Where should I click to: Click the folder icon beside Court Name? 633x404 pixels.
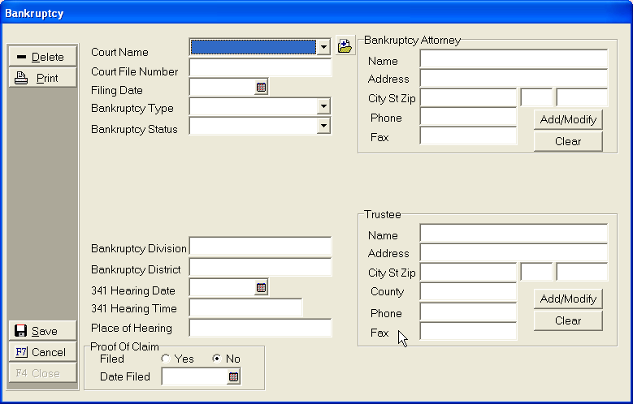[345, 46]
